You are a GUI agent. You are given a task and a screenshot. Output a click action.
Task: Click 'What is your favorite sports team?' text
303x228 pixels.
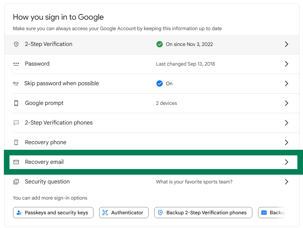click(x=194, y=182)
